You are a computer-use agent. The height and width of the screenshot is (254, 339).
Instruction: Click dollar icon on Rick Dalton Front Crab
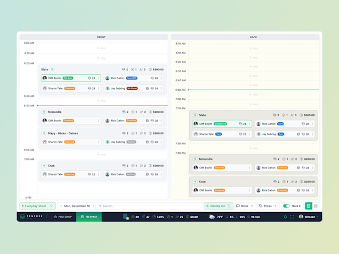[147, 175]
